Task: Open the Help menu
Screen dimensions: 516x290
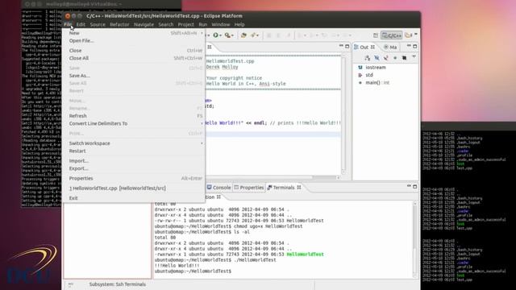Action: pyautogui.click(x=239, y=24)
